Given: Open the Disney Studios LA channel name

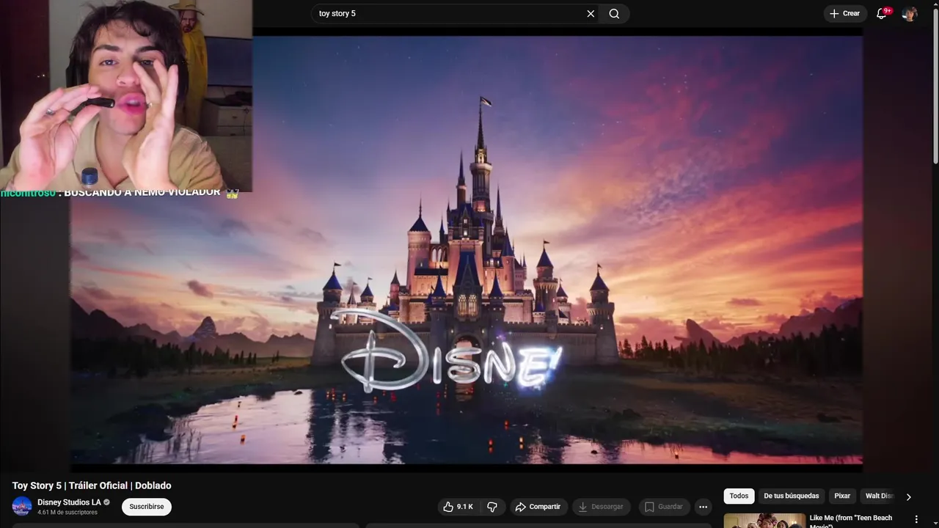Looking at the screenshot, I should coord(69,502).
